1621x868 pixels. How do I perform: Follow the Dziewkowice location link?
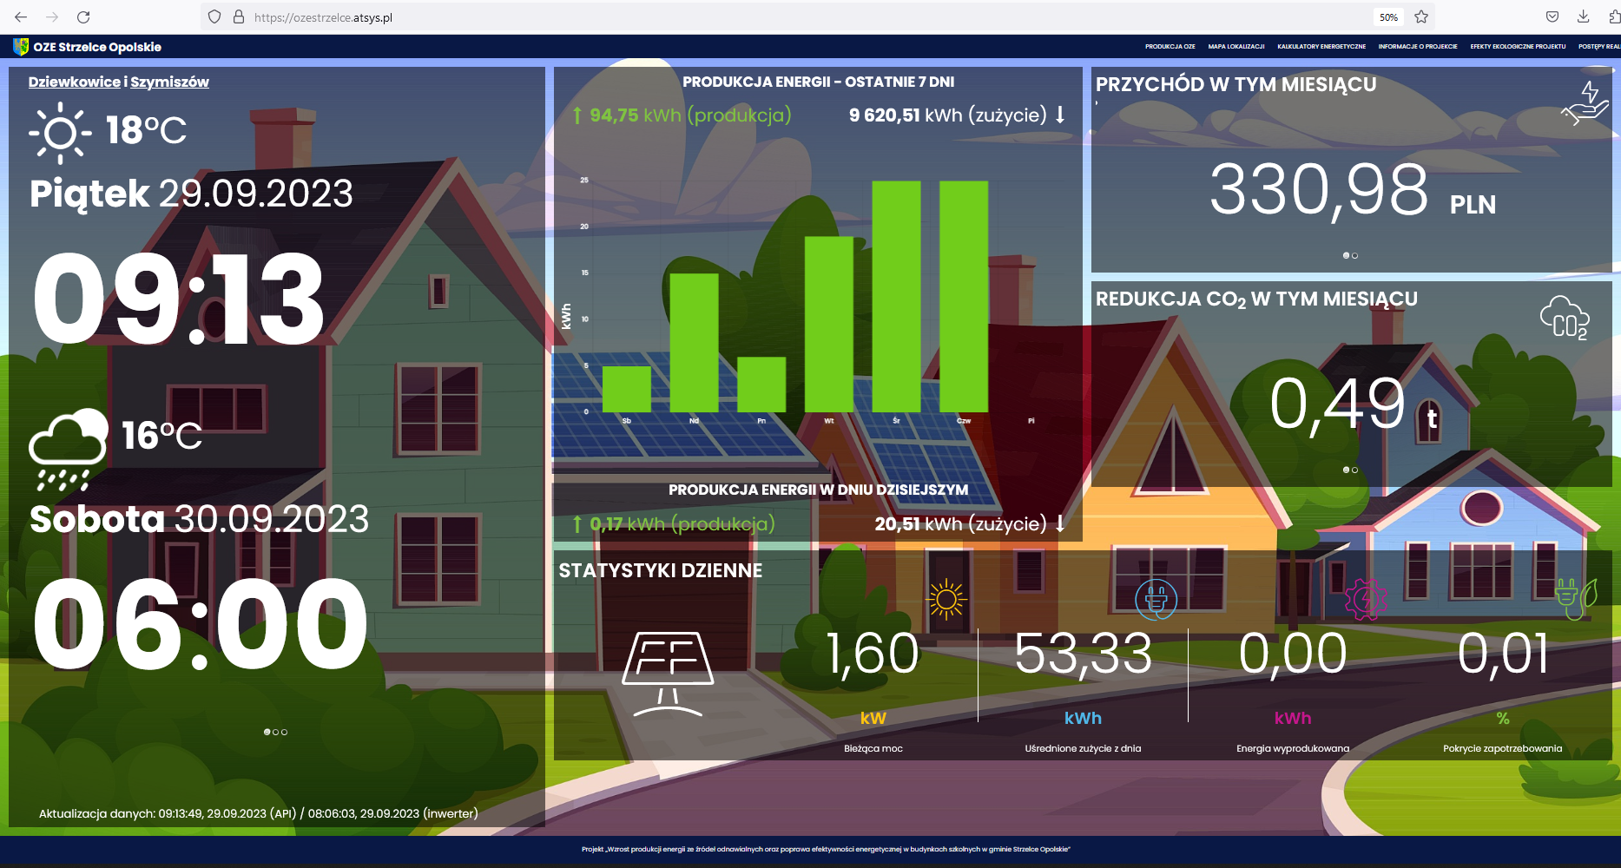(x=74, y=82)
